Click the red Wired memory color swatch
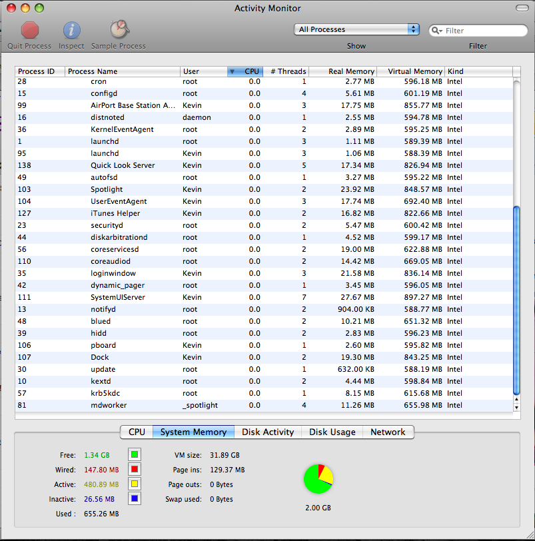The image size is (535, 541). point(135,469)
